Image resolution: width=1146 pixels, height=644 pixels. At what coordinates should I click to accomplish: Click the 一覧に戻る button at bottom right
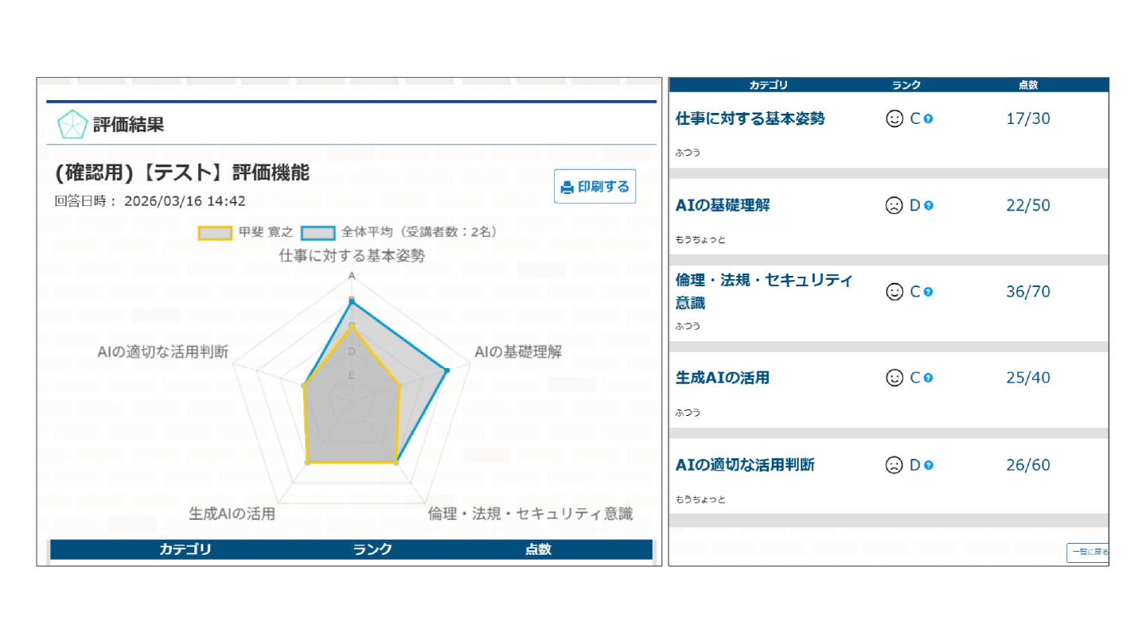point(1087,551)
